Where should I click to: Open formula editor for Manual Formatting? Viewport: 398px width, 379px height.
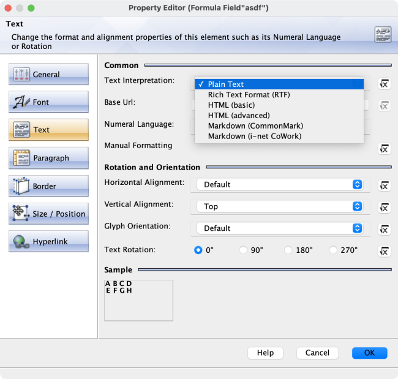point(384,149)
